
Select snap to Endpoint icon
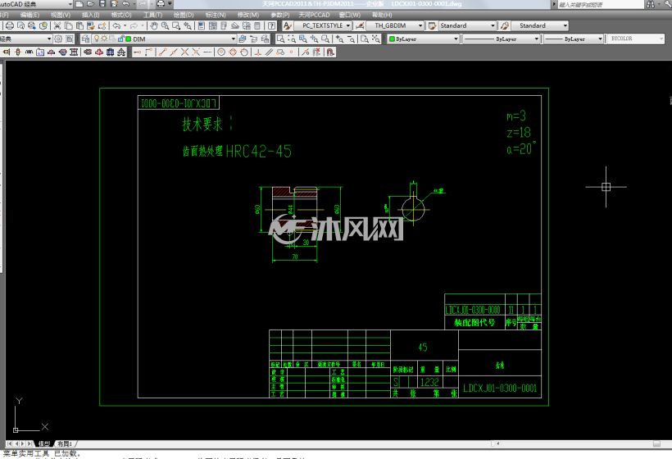coord(162,52)
